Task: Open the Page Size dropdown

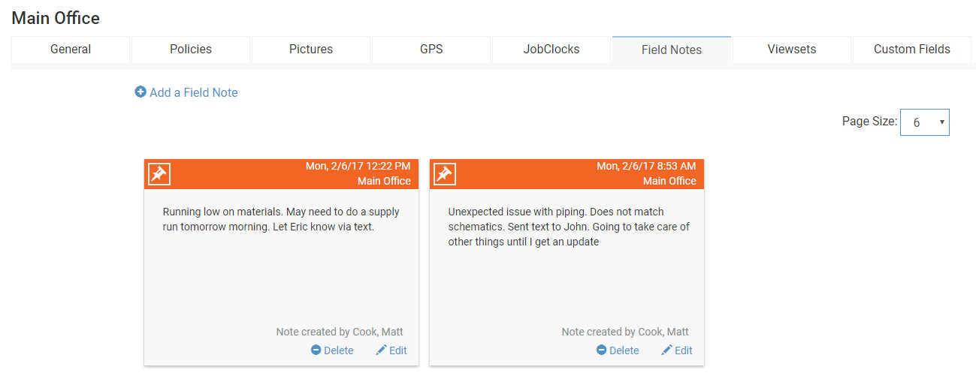Action: coord(924,122)
